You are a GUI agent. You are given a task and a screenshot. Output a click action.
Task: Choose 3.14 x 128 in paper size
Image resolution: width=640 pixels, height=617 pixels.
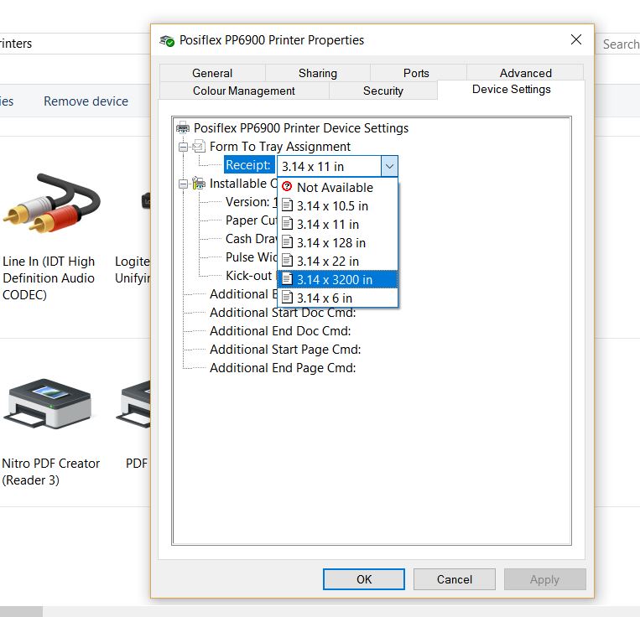coord(337,242)
